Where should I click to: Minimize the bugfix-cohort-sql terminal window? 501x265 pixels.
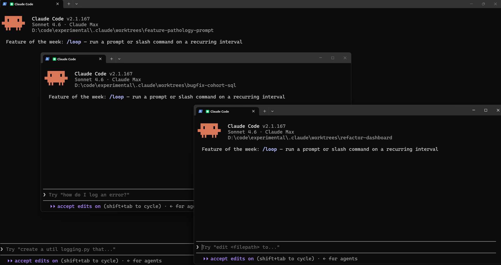(321, 58)
